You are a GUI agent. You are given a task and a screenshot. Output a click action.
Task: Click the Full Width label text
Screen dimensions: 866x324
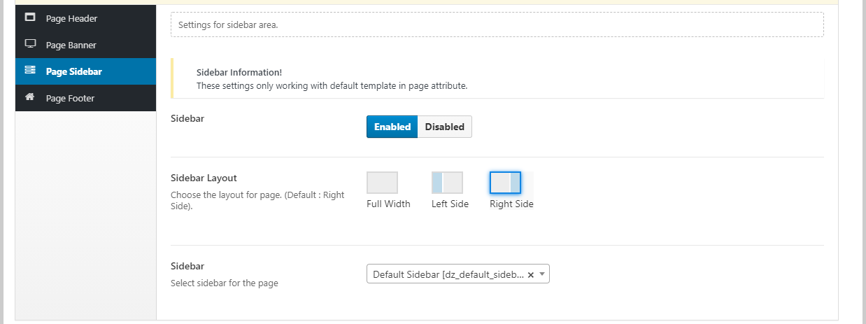coord(388,204)
